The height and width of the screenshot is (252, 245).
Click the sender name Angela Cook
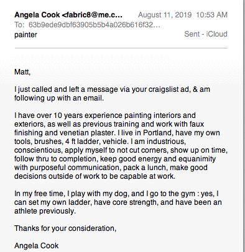click(37, 15)
